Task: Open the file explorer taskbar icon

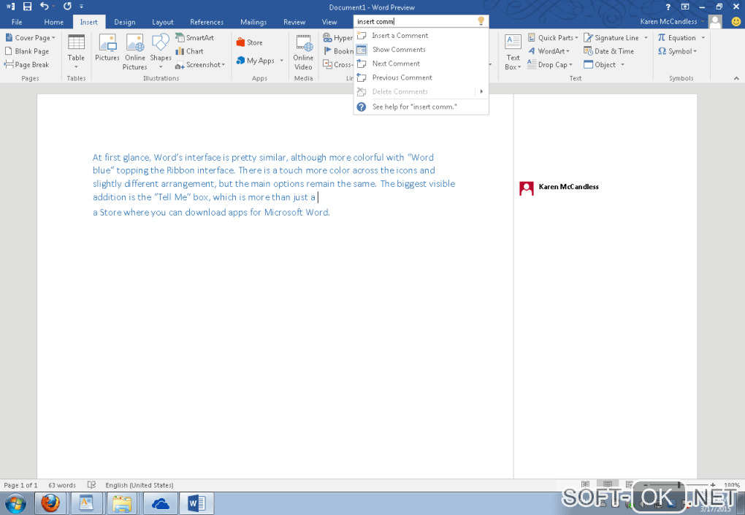Action: click(122, 503)
